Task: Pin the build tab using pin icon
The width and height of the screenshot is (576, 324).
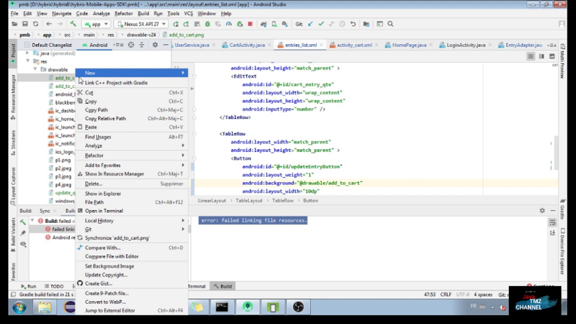Action: tap(23, 233)
